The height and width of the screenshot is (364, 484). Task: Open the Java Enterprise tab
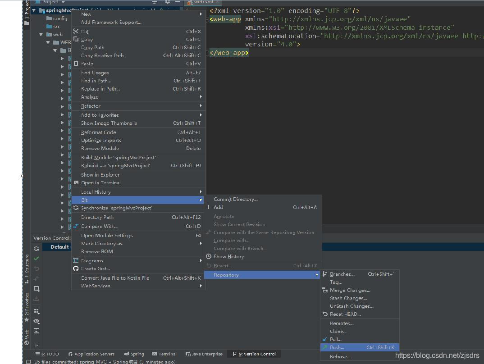[204, 354]
